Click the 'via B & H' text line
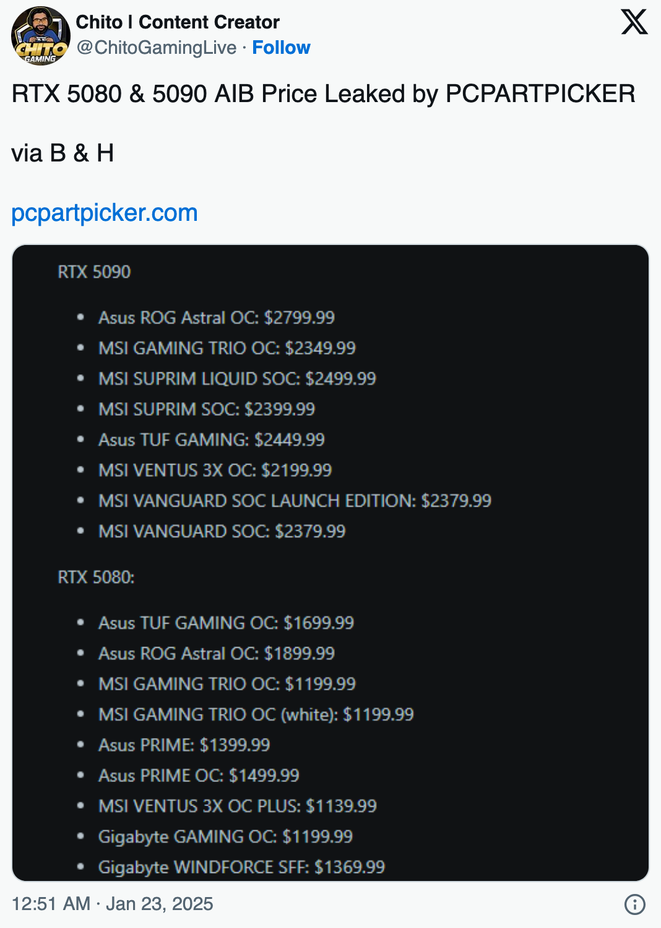661x928 pixels. pyautogui.click(x=63, y=153)
